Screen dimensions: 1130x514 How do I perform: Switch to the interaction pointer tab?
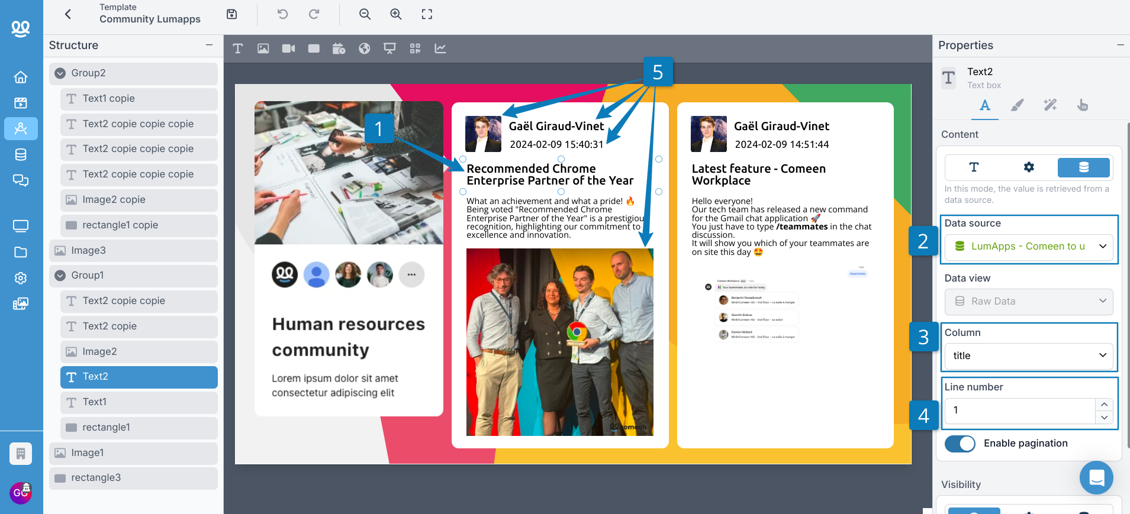1083,105
